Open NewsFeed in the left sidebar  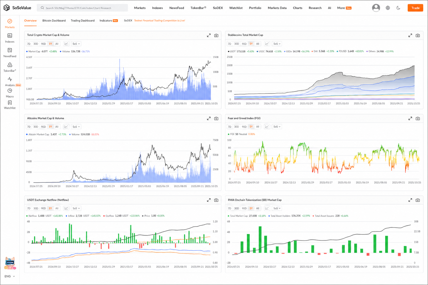click(x=10, y=53)
